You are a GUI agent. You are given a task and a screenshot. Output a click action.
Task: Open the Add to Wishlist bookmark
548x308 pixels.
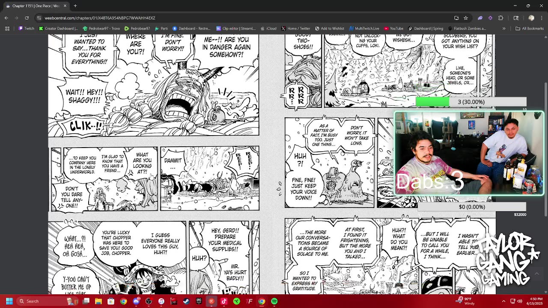click(329, 29)
